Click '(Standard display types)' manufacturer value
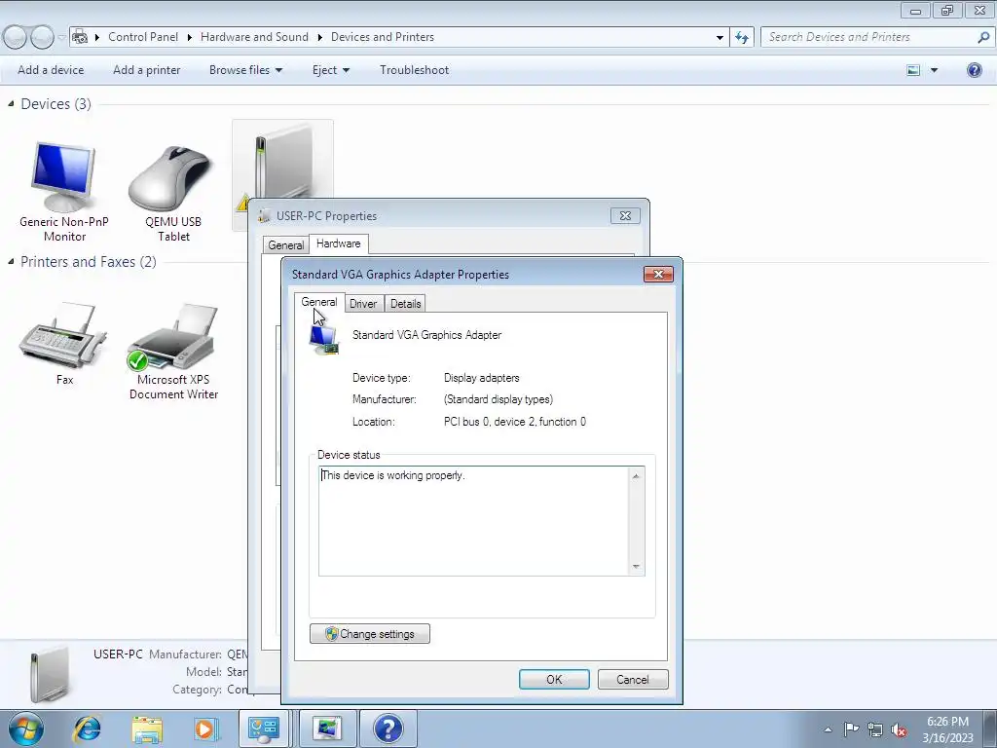The image size is (997, 748). point(498,399)
